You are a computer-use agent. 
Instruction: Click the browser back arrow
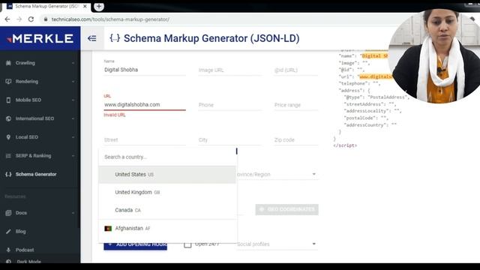[x=7, y=19]
